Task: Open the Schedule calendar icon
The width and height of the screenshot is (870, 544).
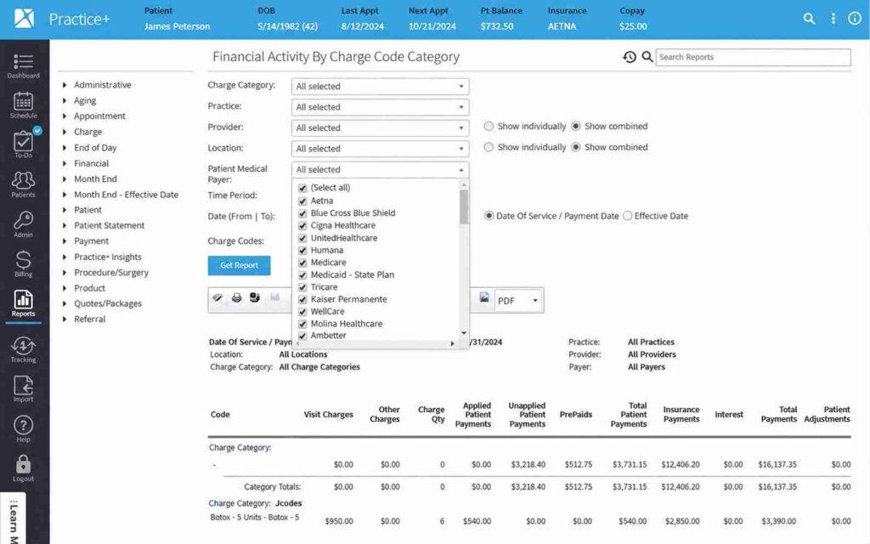Action: (23, 105)
